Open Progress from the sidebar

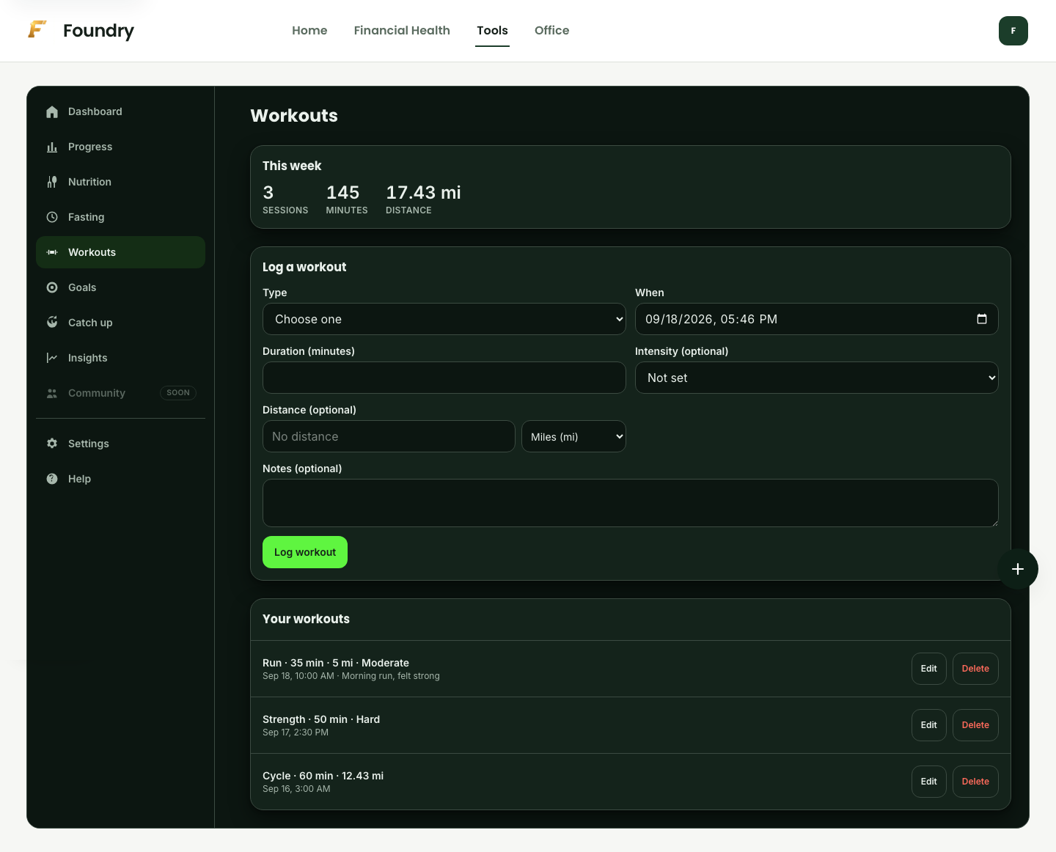120,147
